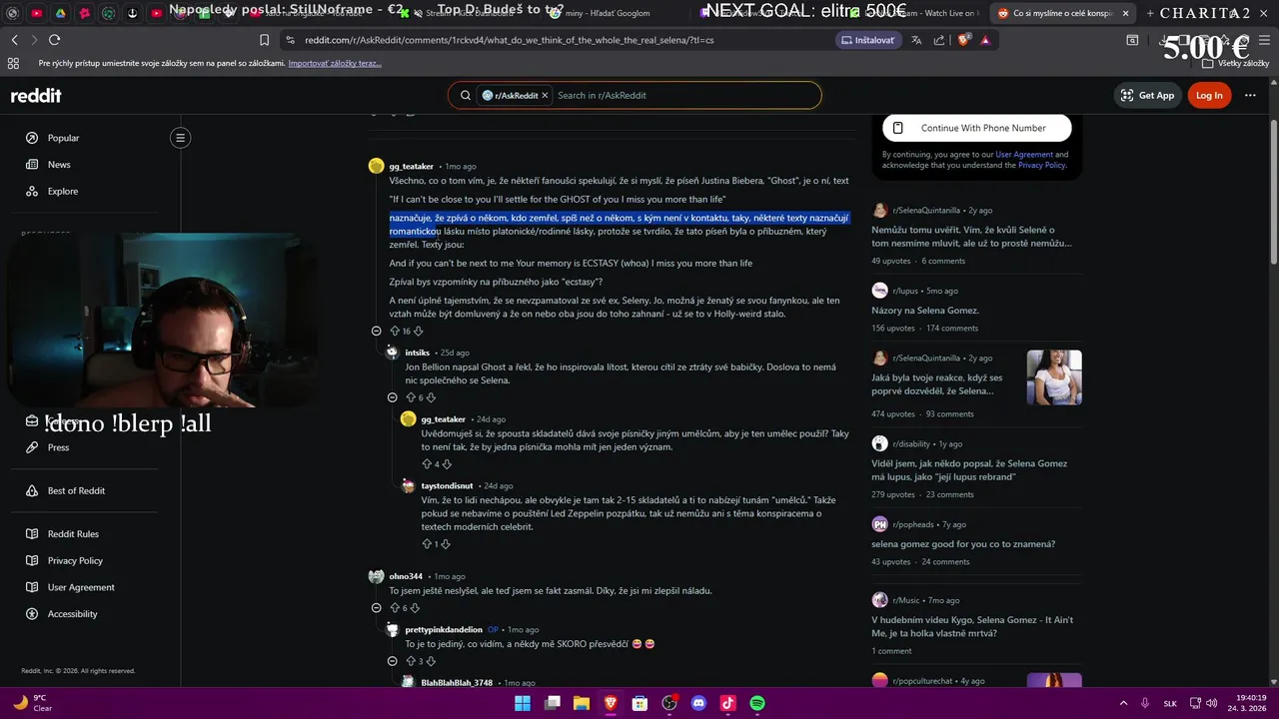1279x719 pixels.
Task: Downvote intsiks' comment
Action: [x=431, y=397]
